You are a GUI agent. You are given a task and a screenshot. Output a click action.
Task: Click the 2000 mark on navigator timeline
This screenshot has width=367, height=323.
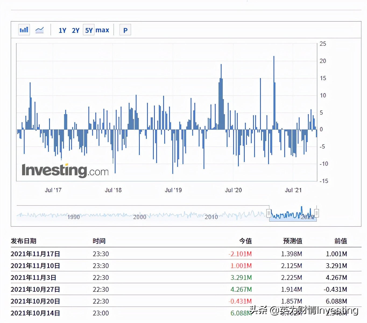140,217
